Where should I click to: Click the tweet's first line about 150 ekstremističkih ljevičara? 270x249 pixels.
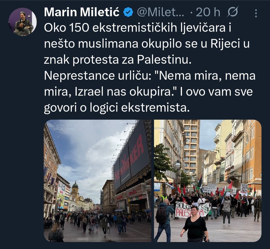pyautogui.click(x=137, y=28)
